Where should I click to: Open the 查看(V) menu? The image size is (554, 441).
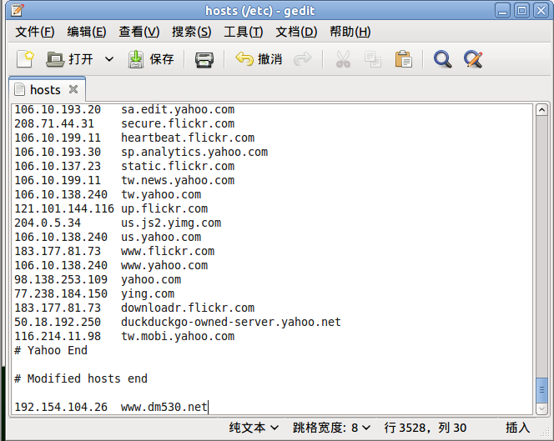pos(138,32)
